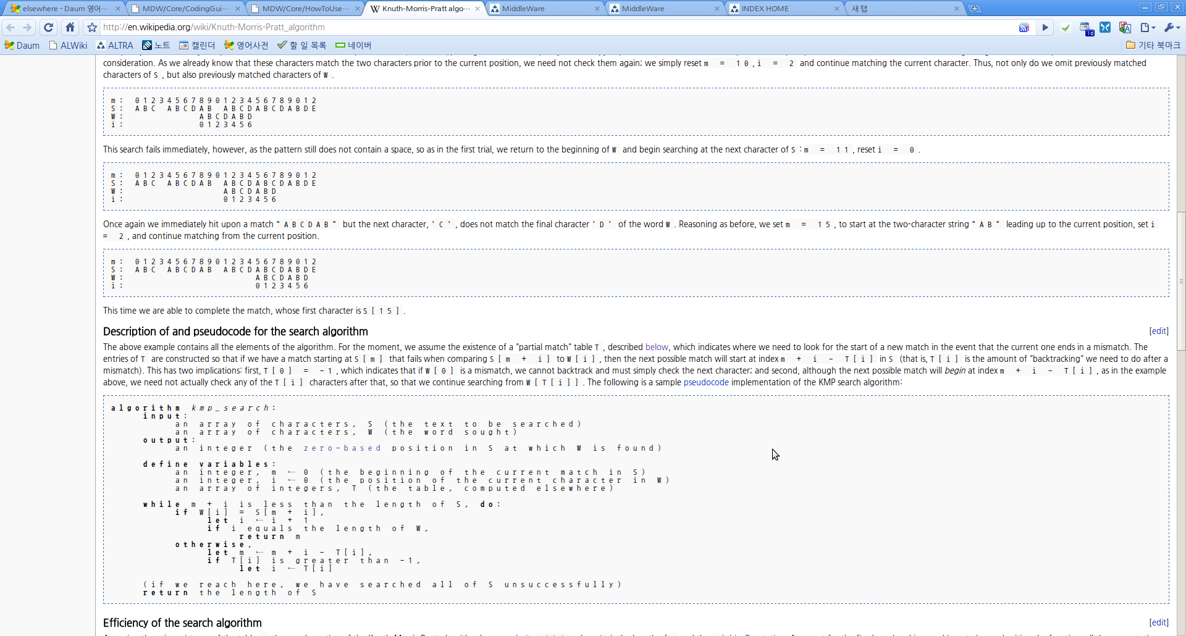Click 'algorithm kmp_search:' pseudocode line
This screenshot has height=636, width=1186.
click(x=193, y=408)
